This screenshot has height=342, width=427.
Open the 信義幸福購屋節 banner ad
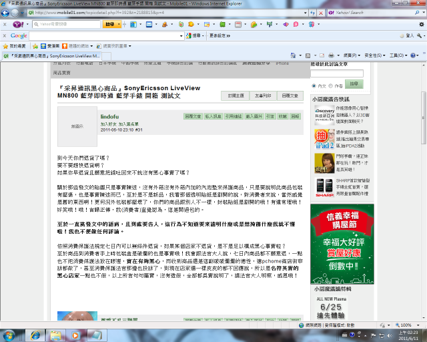tap(342, 244)
